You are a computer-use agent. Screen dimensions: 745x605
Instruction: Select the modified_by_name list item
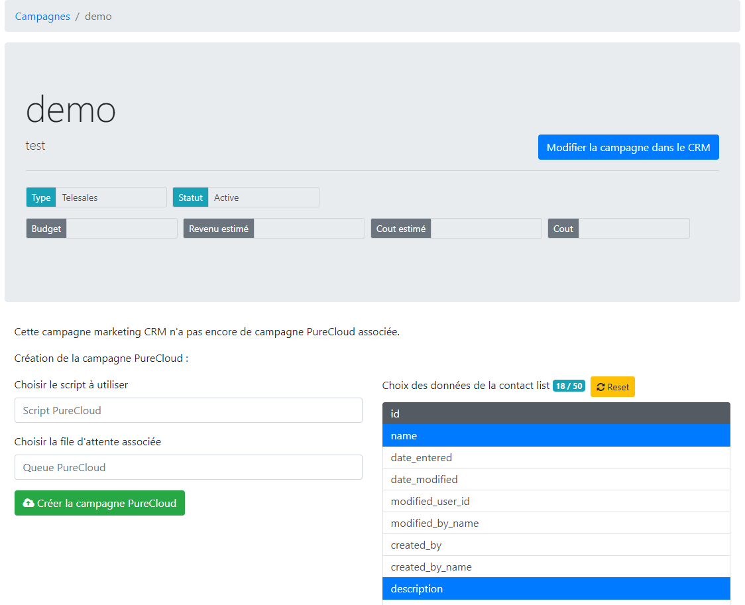point(555,523)
